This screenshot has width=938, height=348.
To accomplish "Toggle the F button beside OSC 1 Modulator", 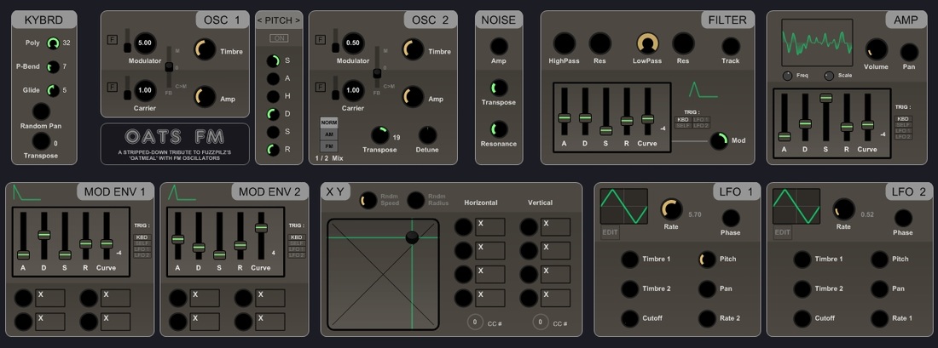I will (112, 39).
